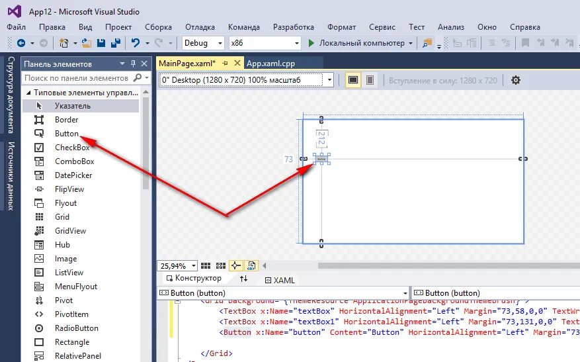Select the Pointer tool in Toolbox

pos(81,106)
